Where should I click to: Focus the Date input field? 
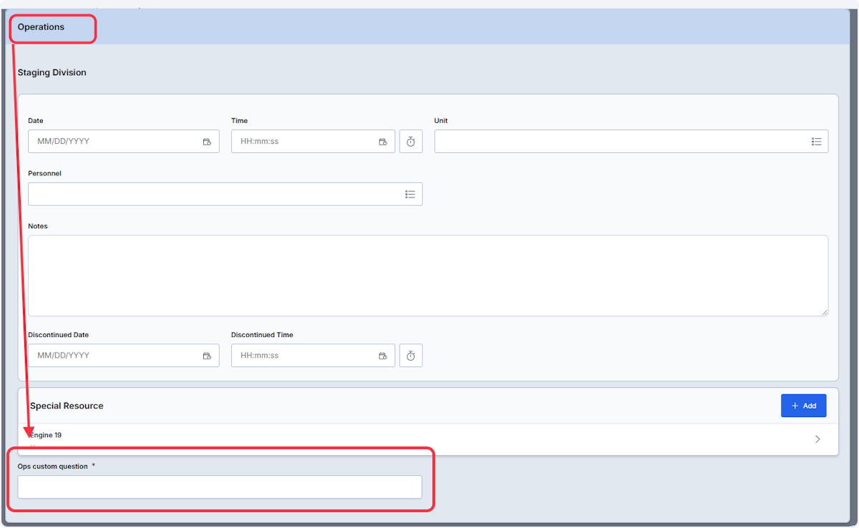[x=124, y=142]
